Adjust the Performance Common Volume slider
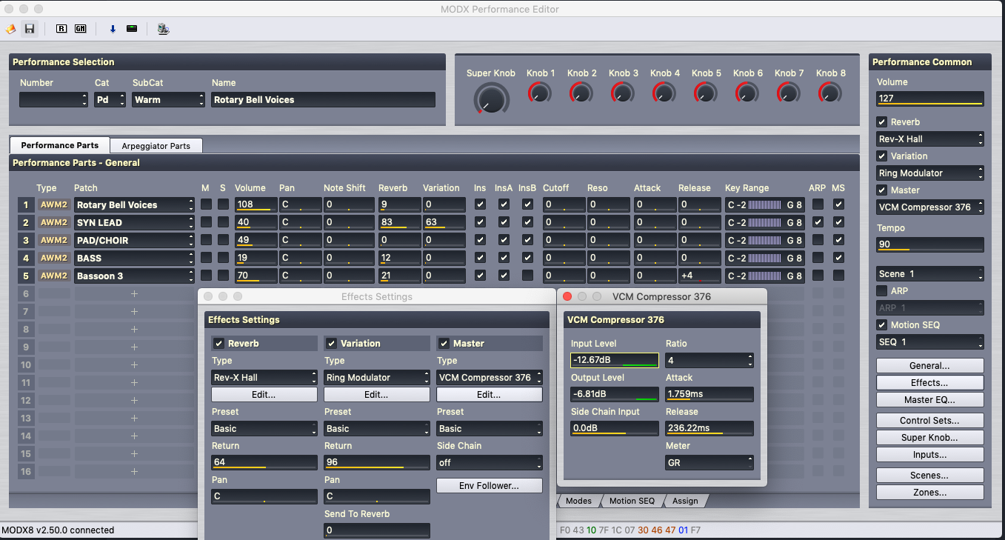Image resolution: width=1005 pixels, height=540 pixels. point(930,99)
